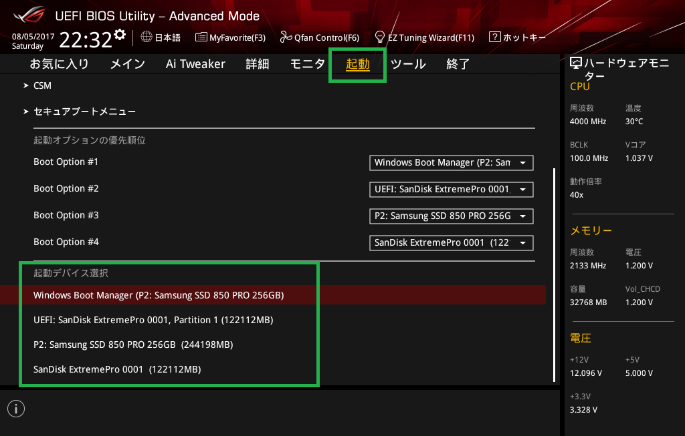
Task: Select the 起動 tab
Action: click(x=358, y=64)
